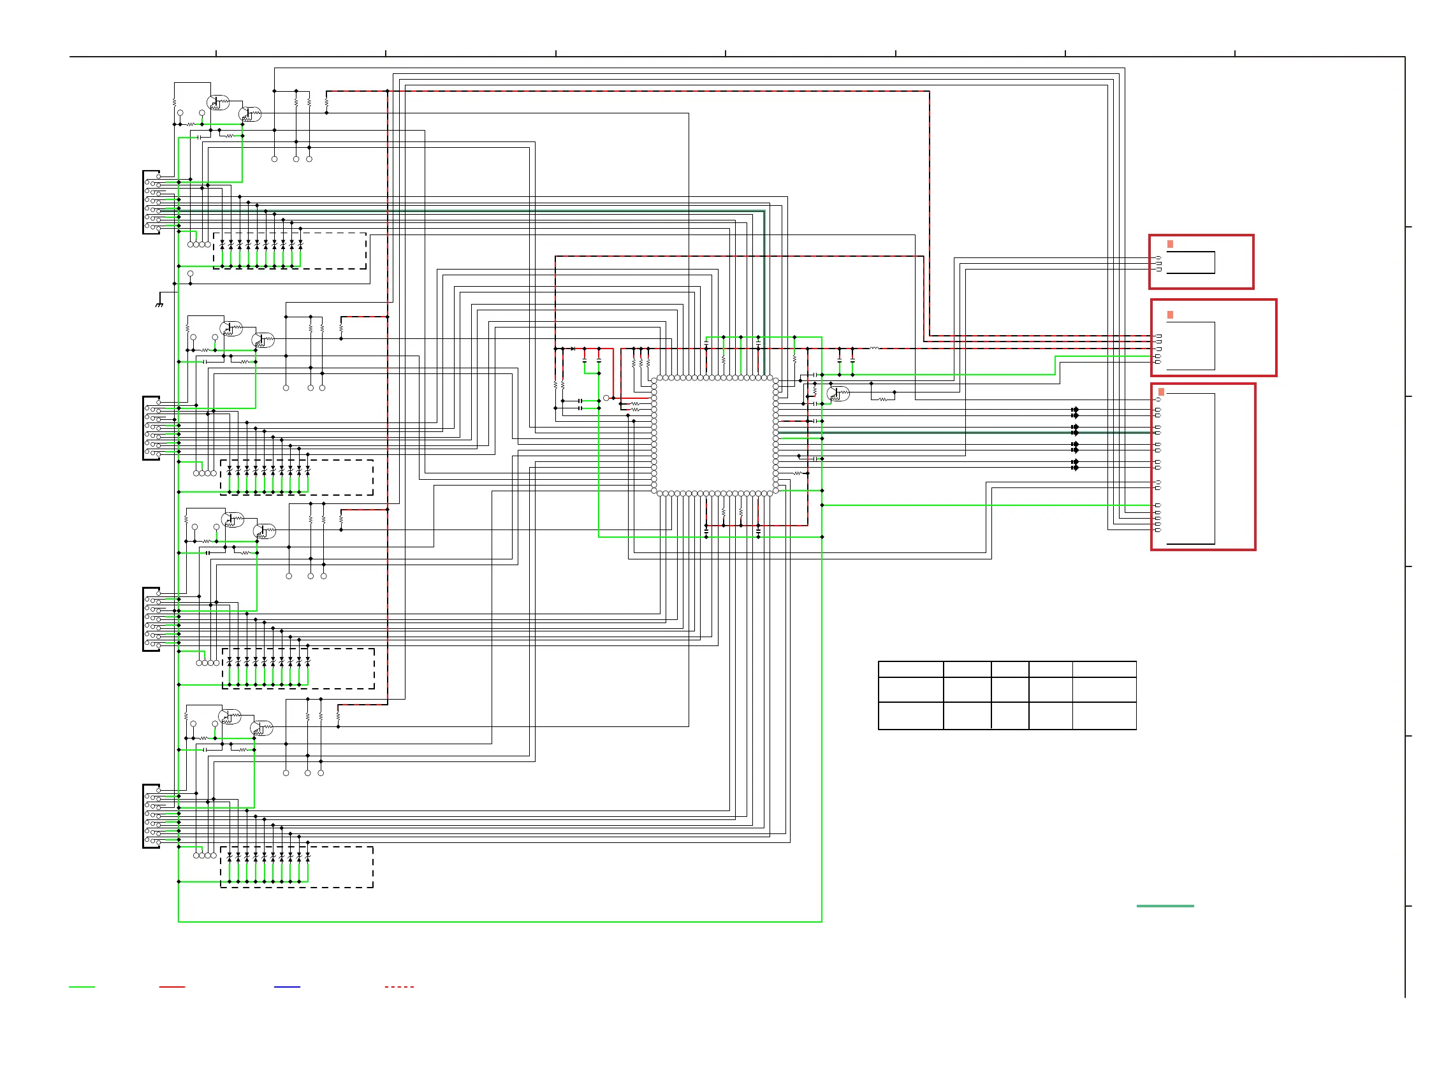Image resolution: width=1446 pixels, height=1073 pixels.
Task: Select the solid green legend line sample
Action: tap(82, 986)
